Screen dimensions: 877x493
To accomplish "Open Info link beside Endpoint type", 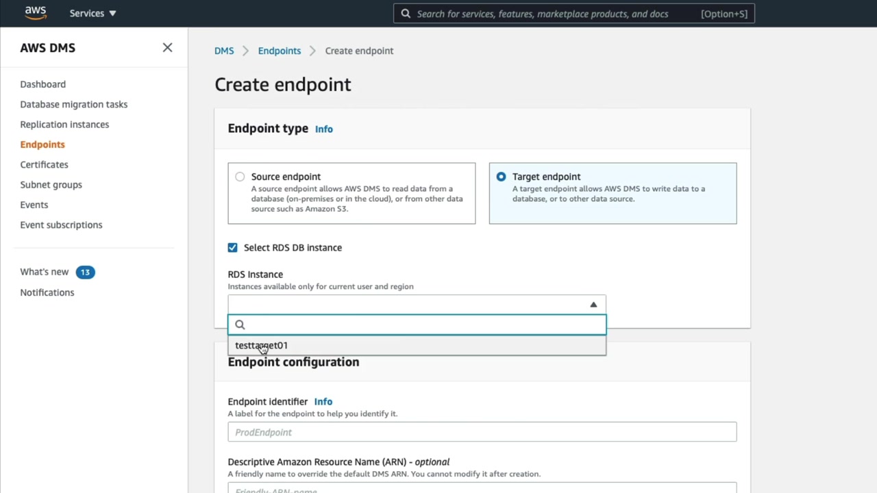I will click(x=323, y=129).
